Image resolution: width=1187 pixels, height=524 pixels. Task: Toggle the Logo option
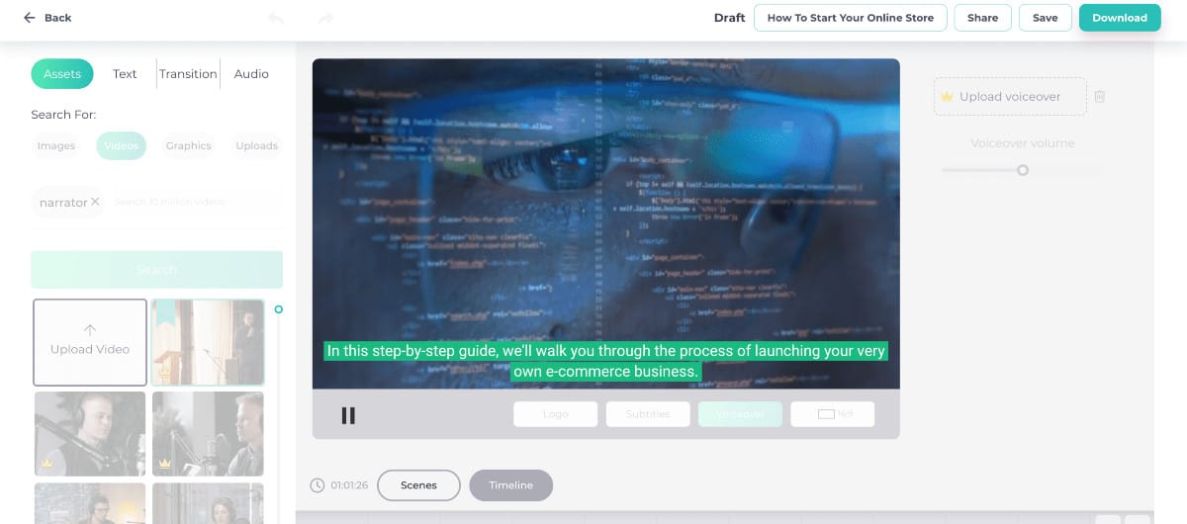coord(555,414)
